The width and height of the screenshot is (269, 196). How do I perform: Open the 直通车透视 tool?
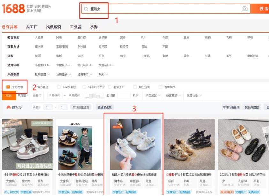[104, 107]
